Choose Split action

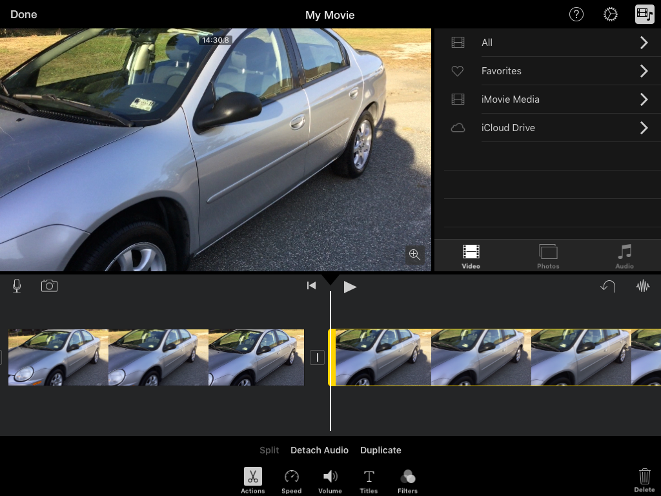tap(269, 450)
